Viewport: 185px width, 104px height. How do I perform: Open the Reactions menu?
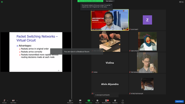pyautogui.click(x=115, y=101)
